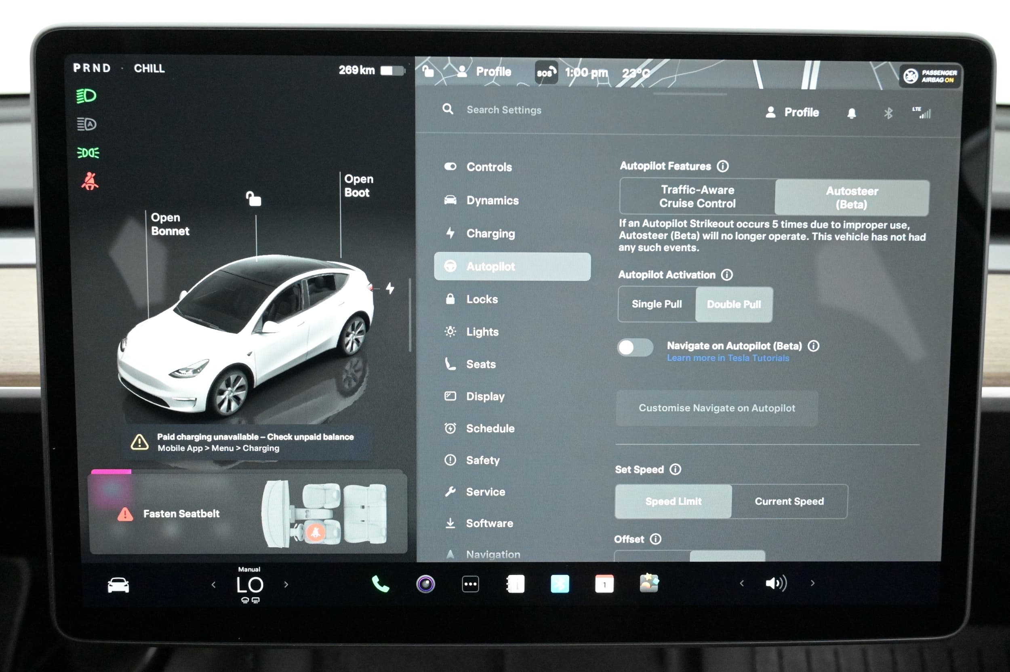Open the Calendar app in the dock
The image size is (1010, 672).
604,584
